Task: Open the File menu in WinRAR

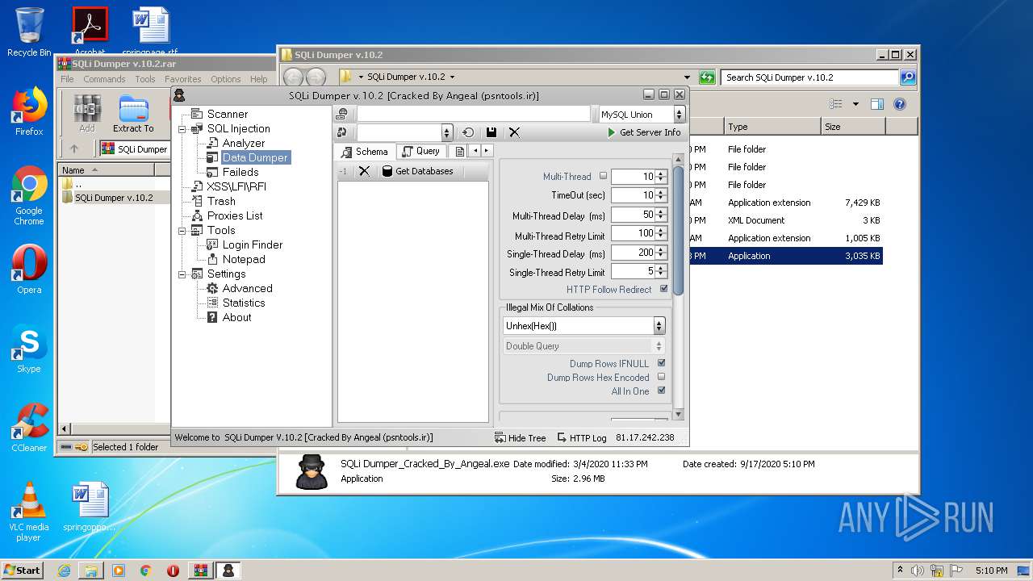Action: 67,79
